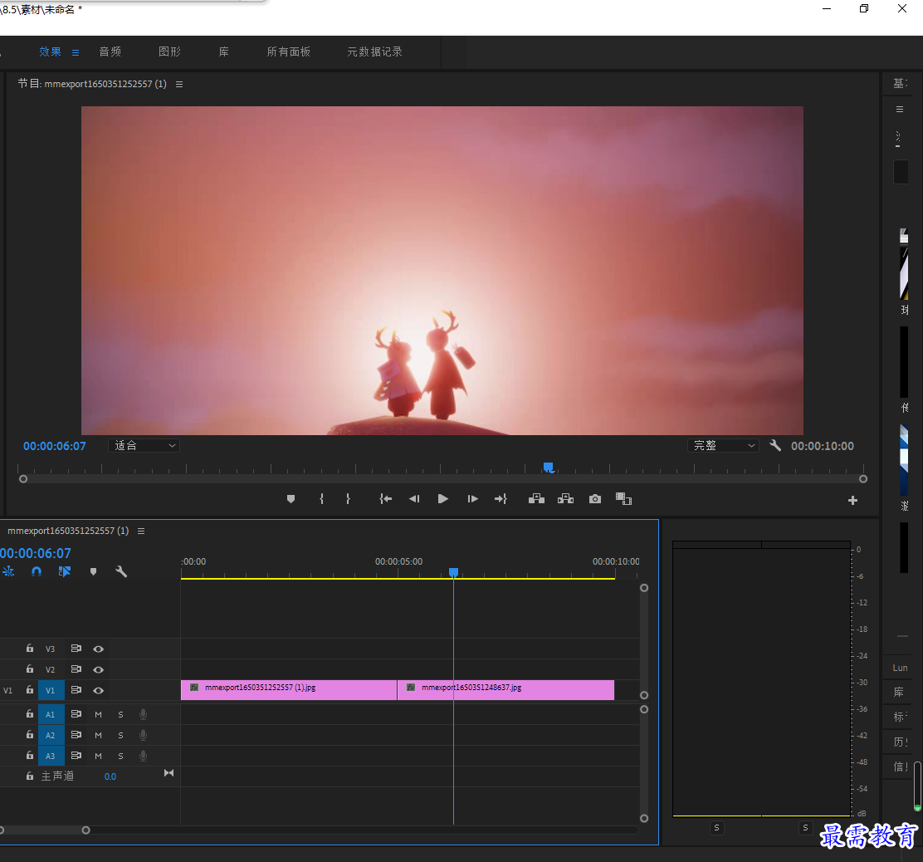Toggle sync lock for track V3
This screenshot has width=923, height=862.
pyautogui.click(x=76, y=649)
